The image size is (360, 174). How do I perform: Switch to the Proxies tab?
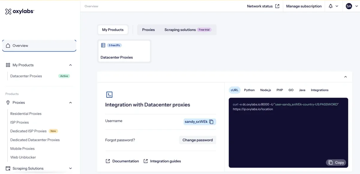coord(148,30)
